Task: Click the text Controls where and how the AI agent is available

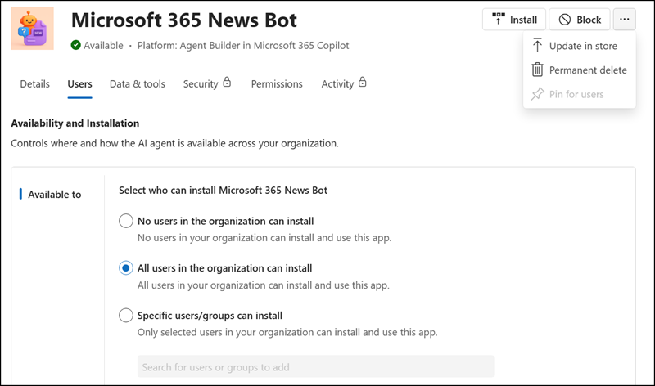Action: pos(174,144)
